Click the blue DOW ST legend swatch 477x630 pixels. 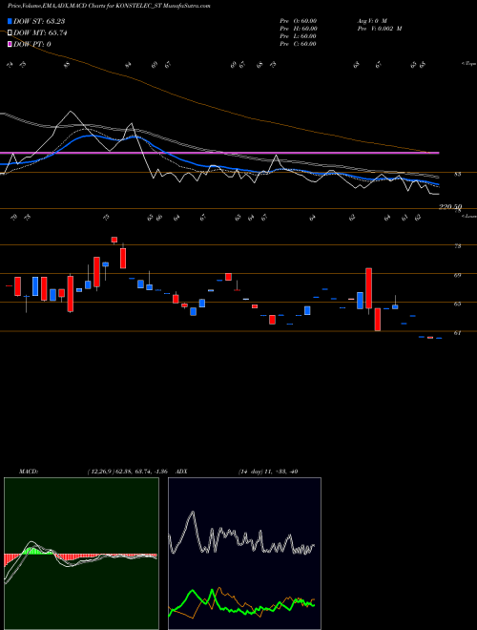[x=10, y=21]
